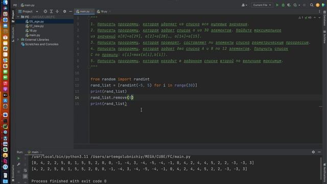Click the warnings inspection indicator
Viewport: 327px width, 184px height.
click(305, 18)
